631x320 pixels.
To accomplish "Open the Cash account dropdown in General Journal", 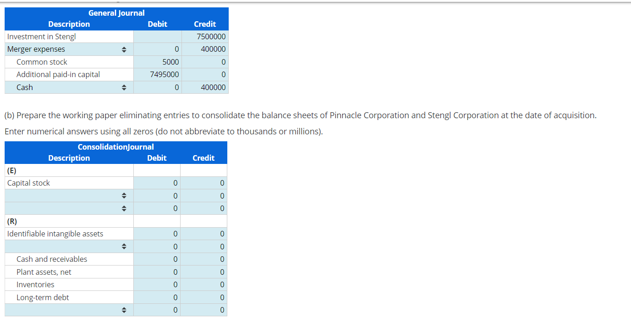I will click(124, 87).
